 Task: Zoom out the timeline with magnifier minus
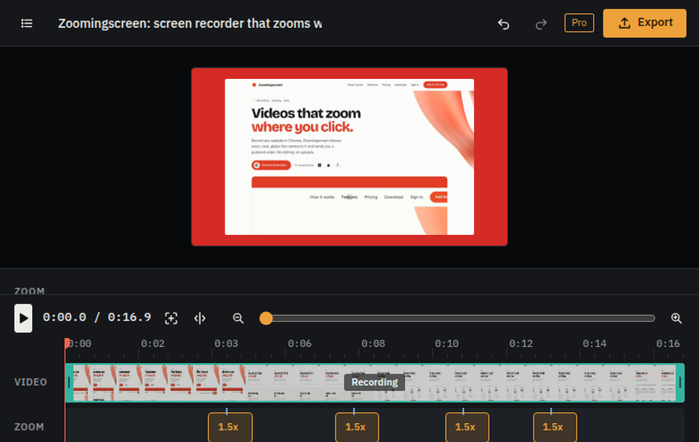[238, 318]
